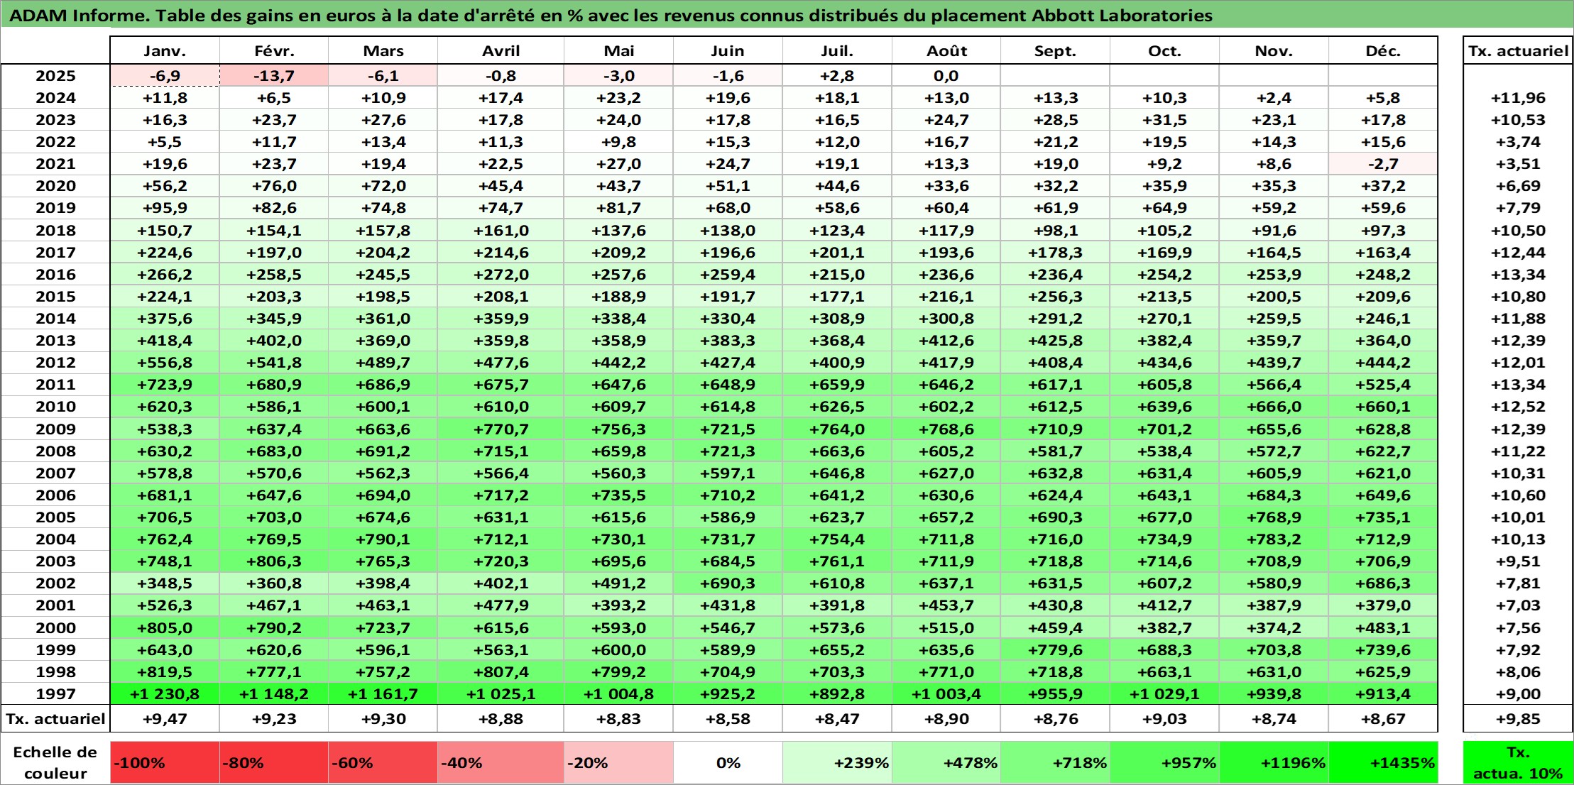Select the +770,7 cell for April 2009
The image size is (1574, 785).
click(x=501, y=429)
